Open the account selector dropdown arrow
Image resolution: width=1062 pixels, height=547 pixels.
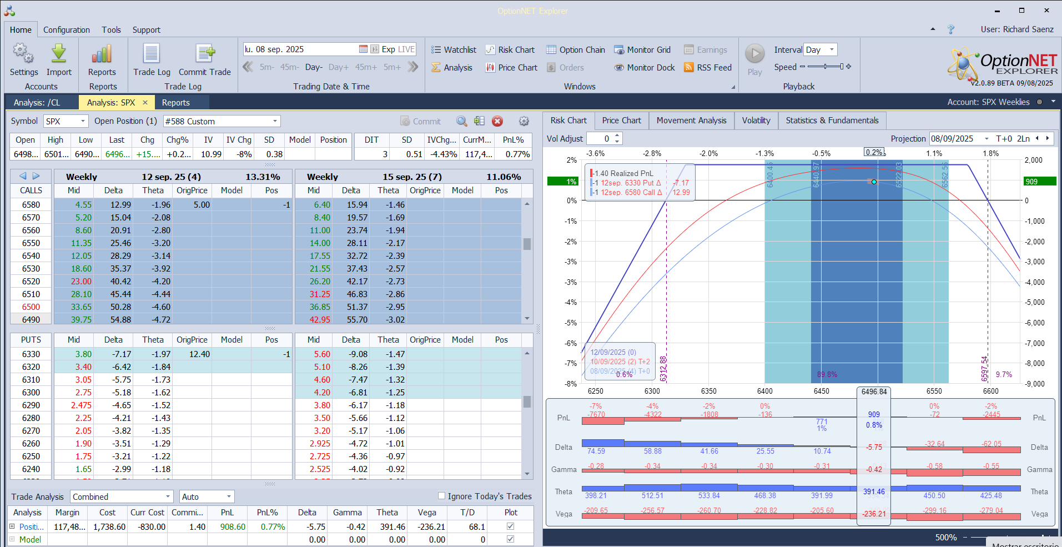tap(1053, 102)
